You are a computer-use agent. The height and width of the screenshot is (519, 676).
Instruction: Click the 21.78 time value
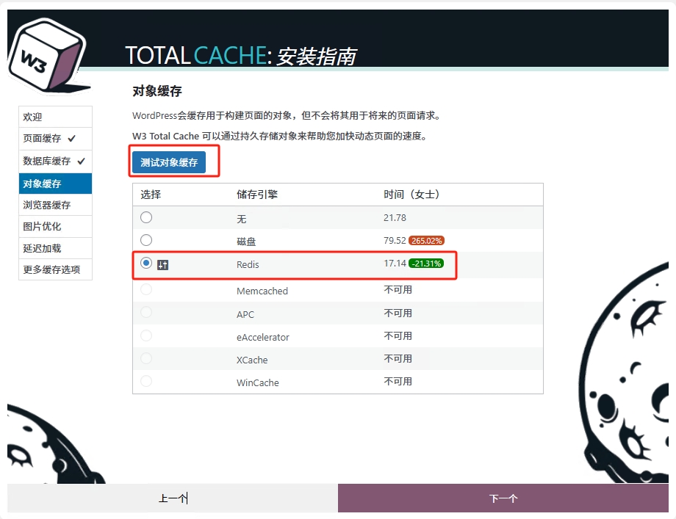[x=395, y=218]
